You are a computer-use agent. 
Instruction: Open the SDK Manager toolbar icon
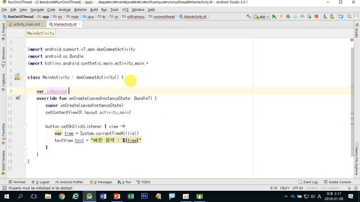pos(332,16)
